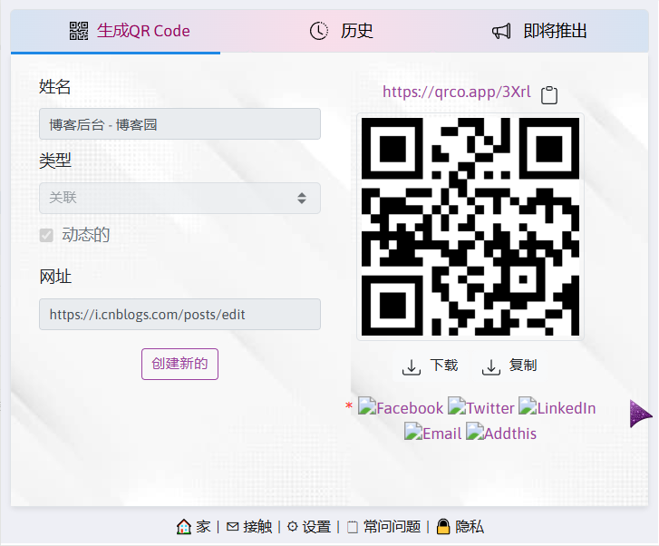The width and height of the screenshot is (659, 546).
Task: Open the https://qrco.app/3Xrl short link
Action: [x=457, y=92]
